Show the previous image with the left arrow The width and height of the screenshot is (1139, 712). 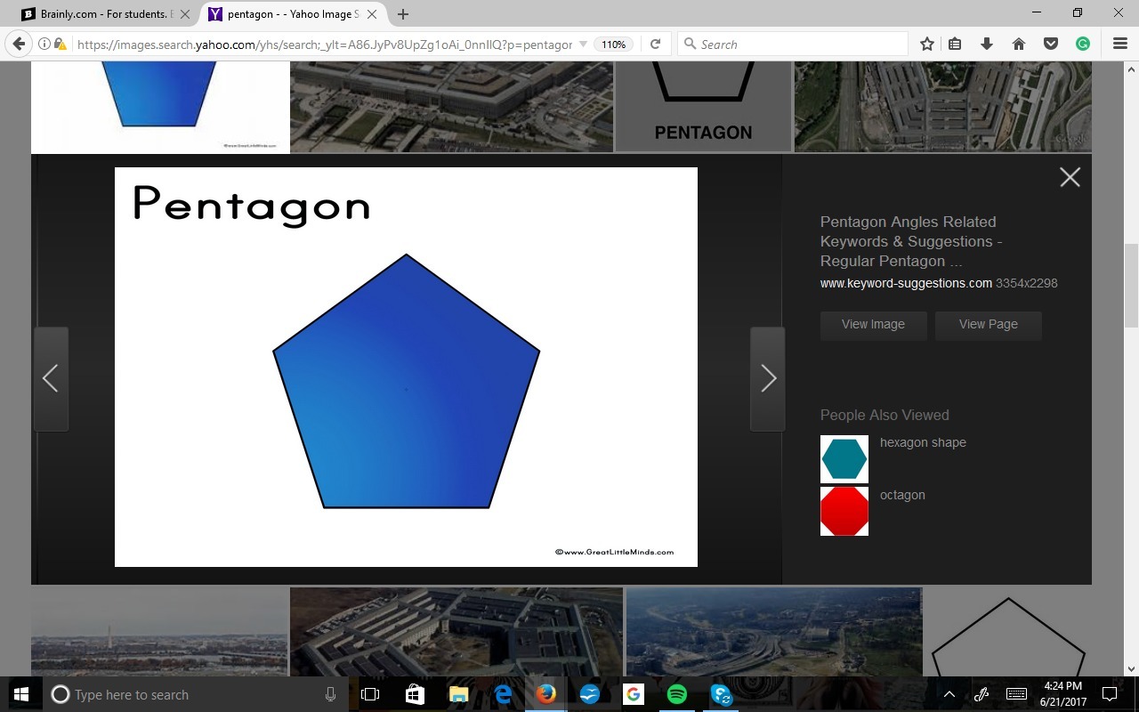[51, 379]
